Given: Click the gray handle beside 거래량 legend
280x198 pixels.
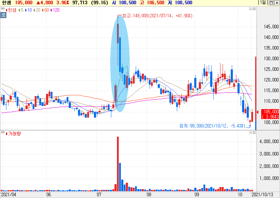Looking at the screenshot, I should point(3,132).
